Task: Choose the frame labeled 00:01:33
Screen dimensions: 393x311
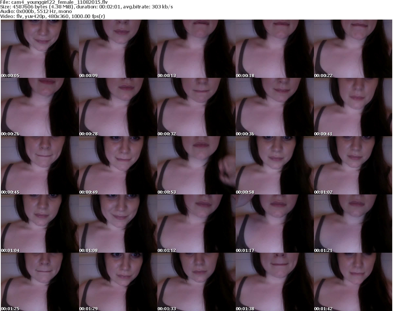Action: (x=196, y=282)
